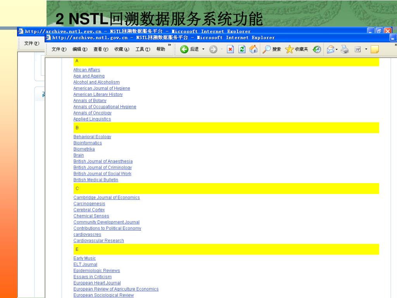Image resolution: width=397 pixels, height=298 pixels.
Task: Open the 文件(F) menu in the back window
Action: coord(32,43)
